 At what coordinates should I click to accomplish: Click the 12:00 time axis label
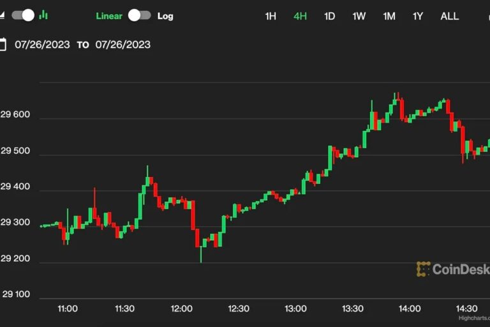click(182, 309)
